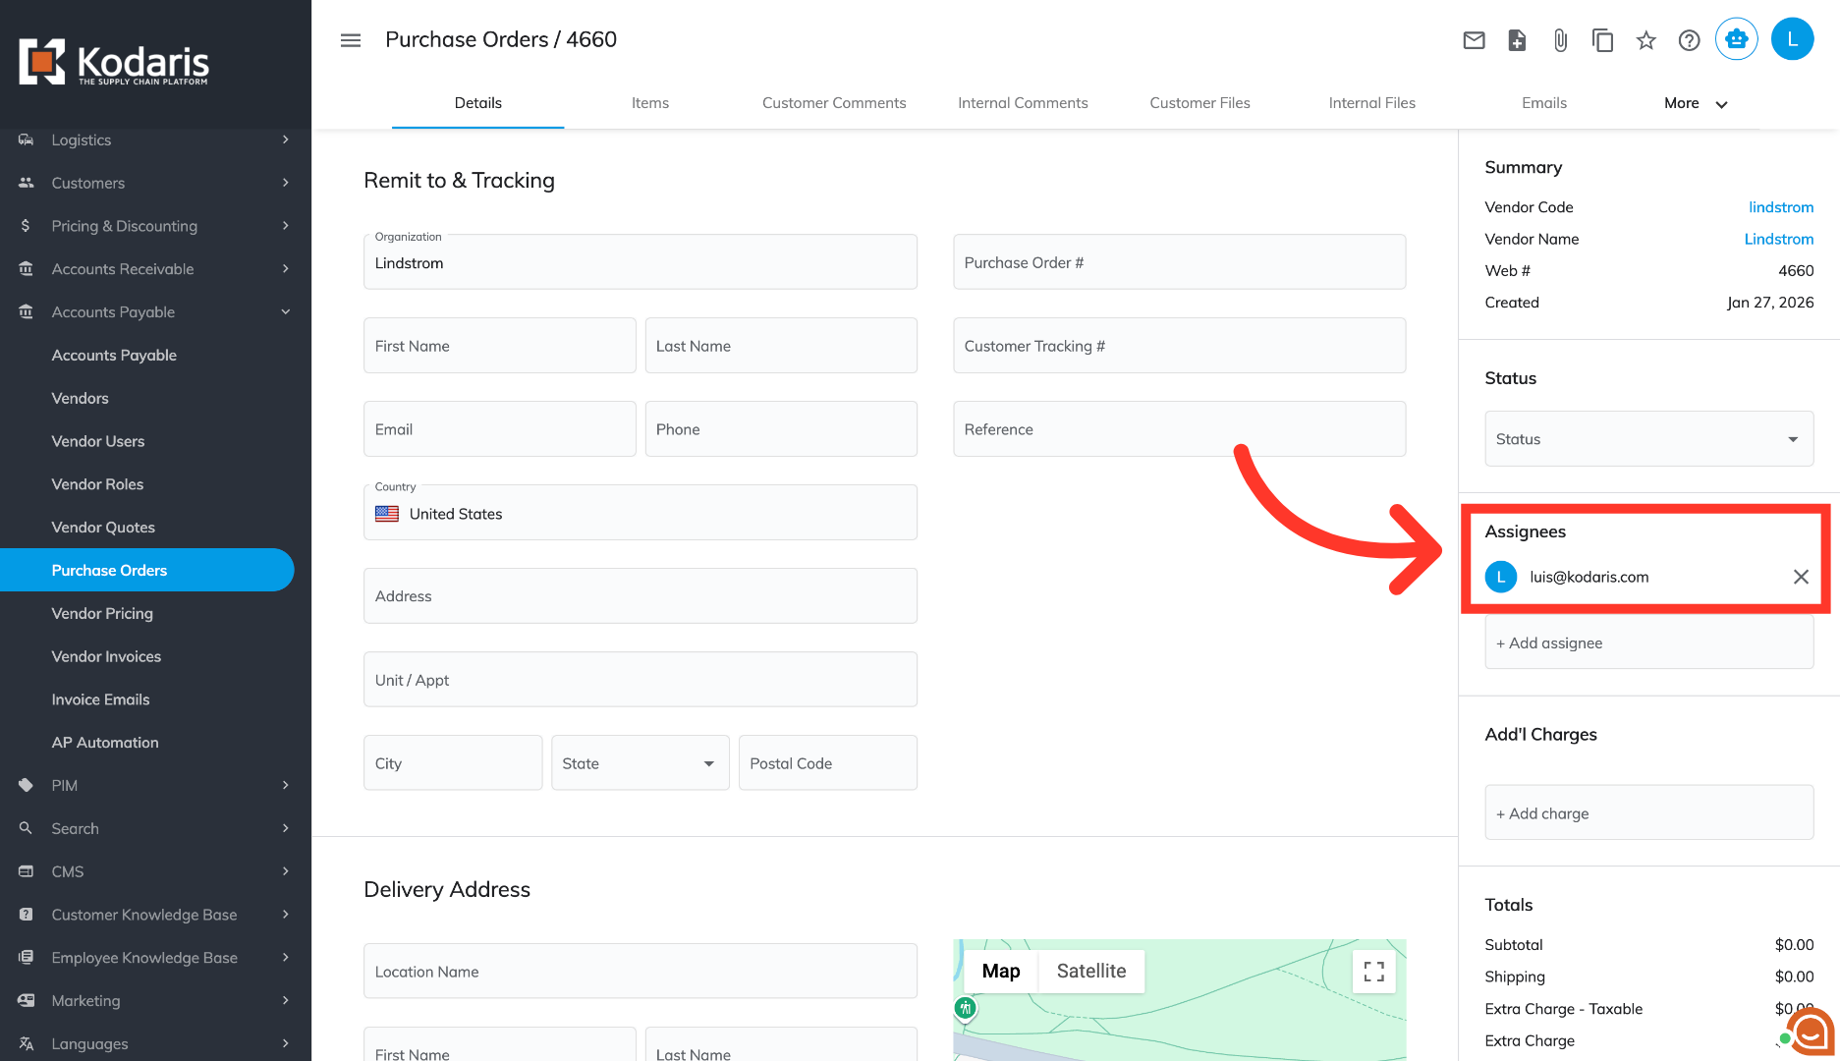
Task: Click the email envelope icon in header
Action: point(1474,40)
